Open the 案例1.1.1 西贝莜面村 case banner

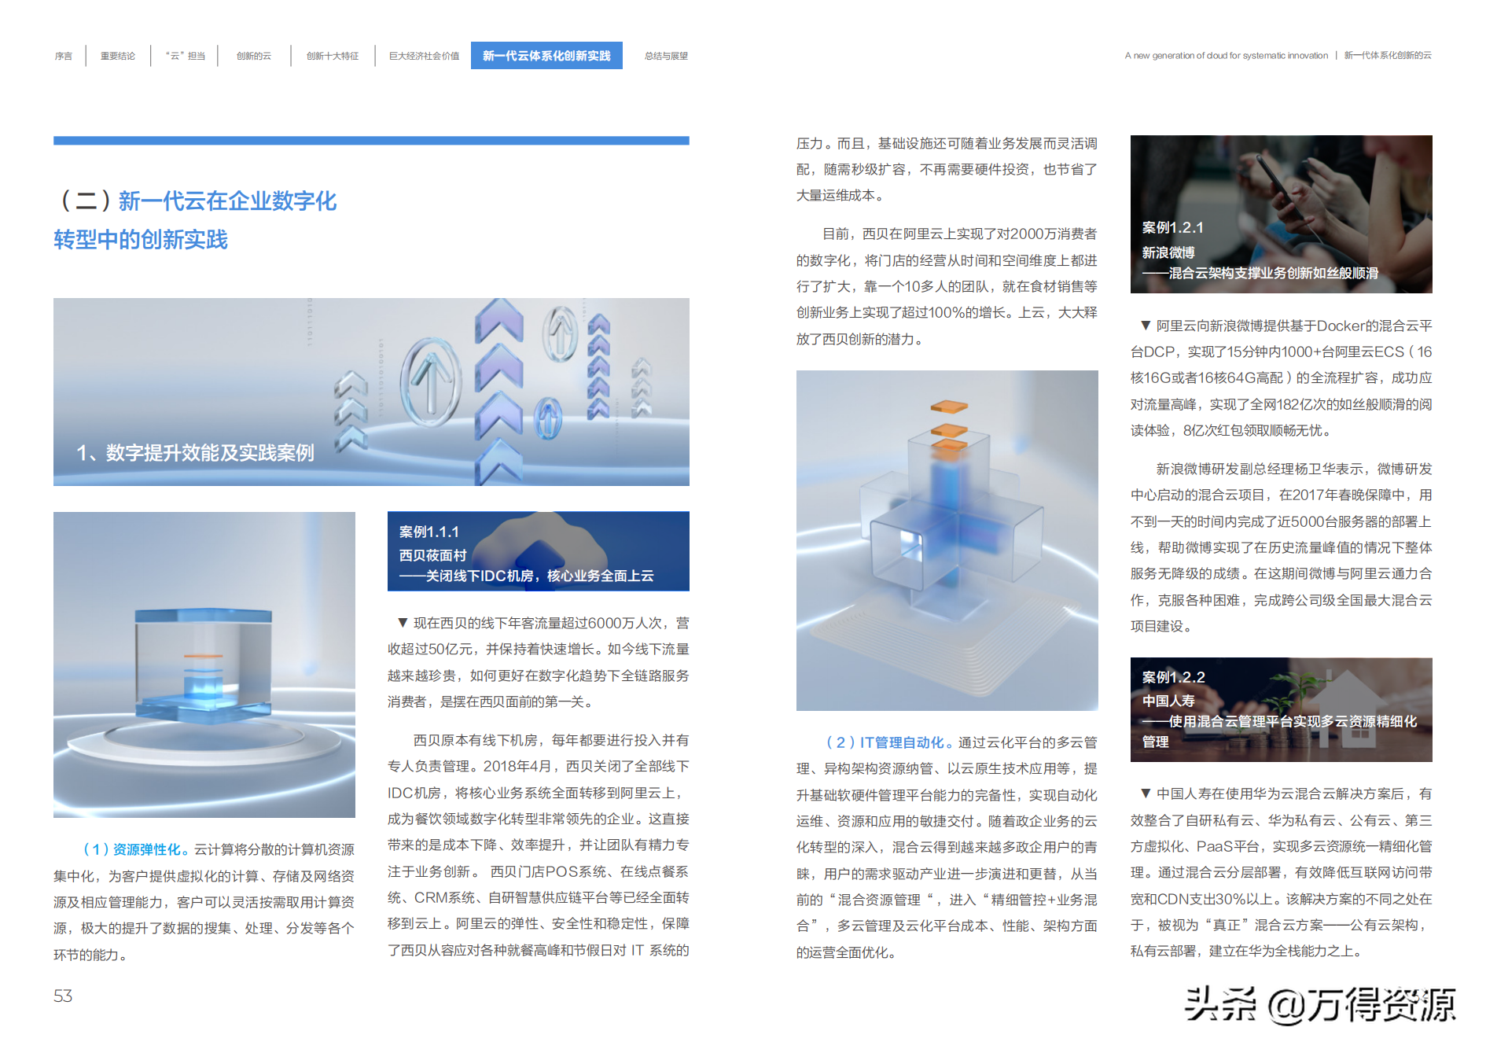[x=539, y=551]
